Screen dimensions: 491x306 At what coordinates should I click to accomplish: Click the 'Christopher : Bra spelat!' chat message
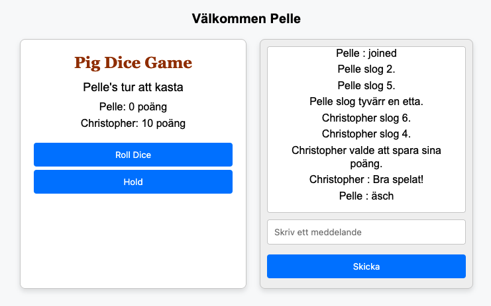[x=366, y=179]
